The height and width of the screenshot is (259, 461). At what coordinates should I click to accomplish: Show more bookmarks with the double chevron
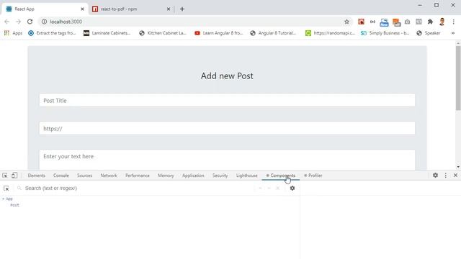click(453, 33)
